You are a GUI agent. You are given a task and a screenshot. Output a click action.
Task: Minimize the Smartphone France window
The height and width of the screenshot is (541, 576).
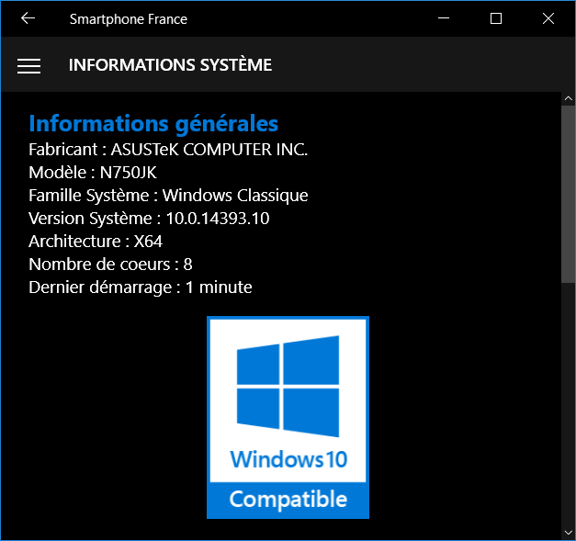tap(444, 18)
